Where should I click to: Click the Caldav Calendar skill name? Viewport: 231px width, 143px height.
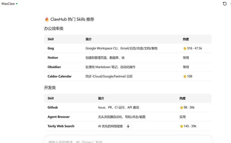pyautogui.click(x=60, y=76)
